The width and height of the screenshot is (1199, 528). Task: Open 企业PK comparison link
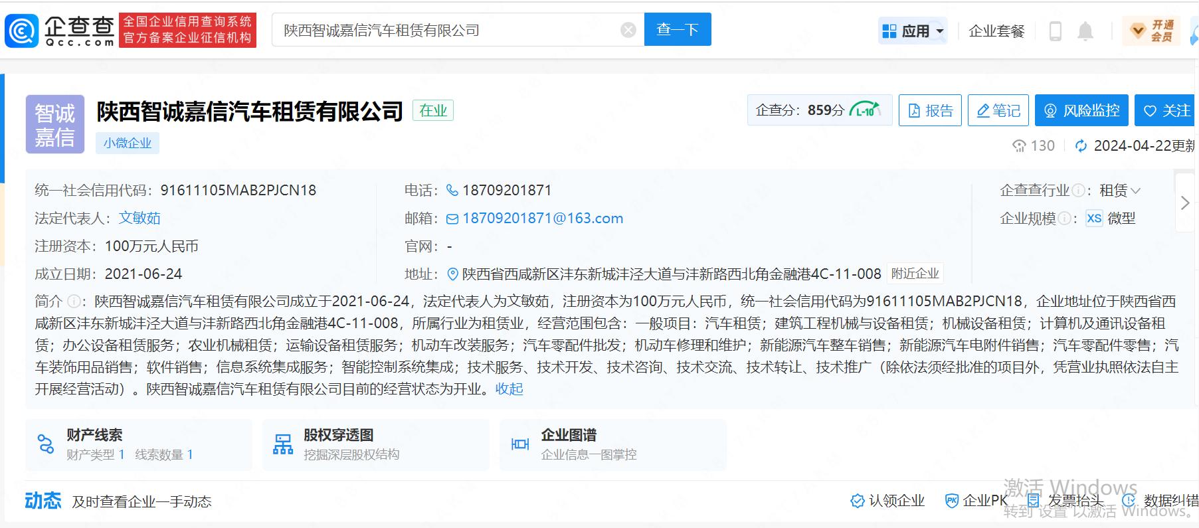pos(976,501)
